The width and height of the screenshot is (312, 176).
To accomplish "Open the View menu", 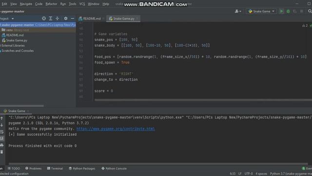I will [13, 4].
